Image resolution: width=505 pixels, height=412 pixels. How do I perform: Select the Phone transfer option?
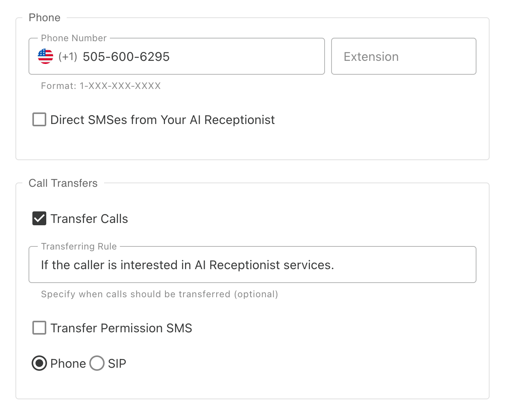point(39,363)
